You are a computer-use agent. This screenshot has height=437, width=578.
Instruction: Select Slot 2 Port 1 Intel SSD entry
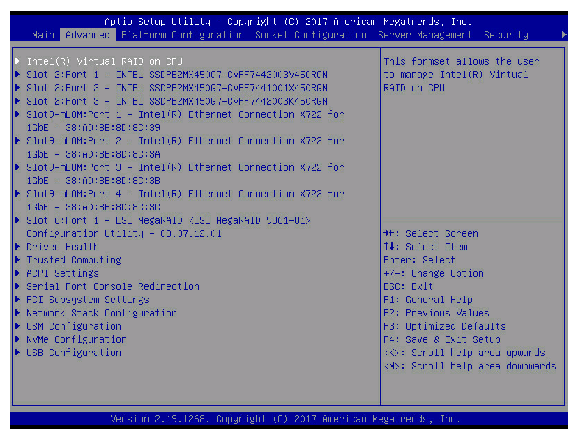click(x=176, y=75)
